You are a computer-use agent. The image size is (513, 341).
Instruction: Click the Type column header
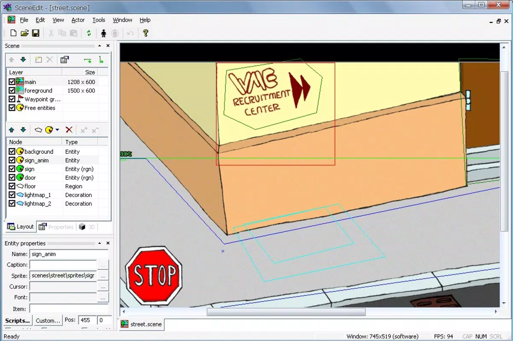click(x=80, y=142)
